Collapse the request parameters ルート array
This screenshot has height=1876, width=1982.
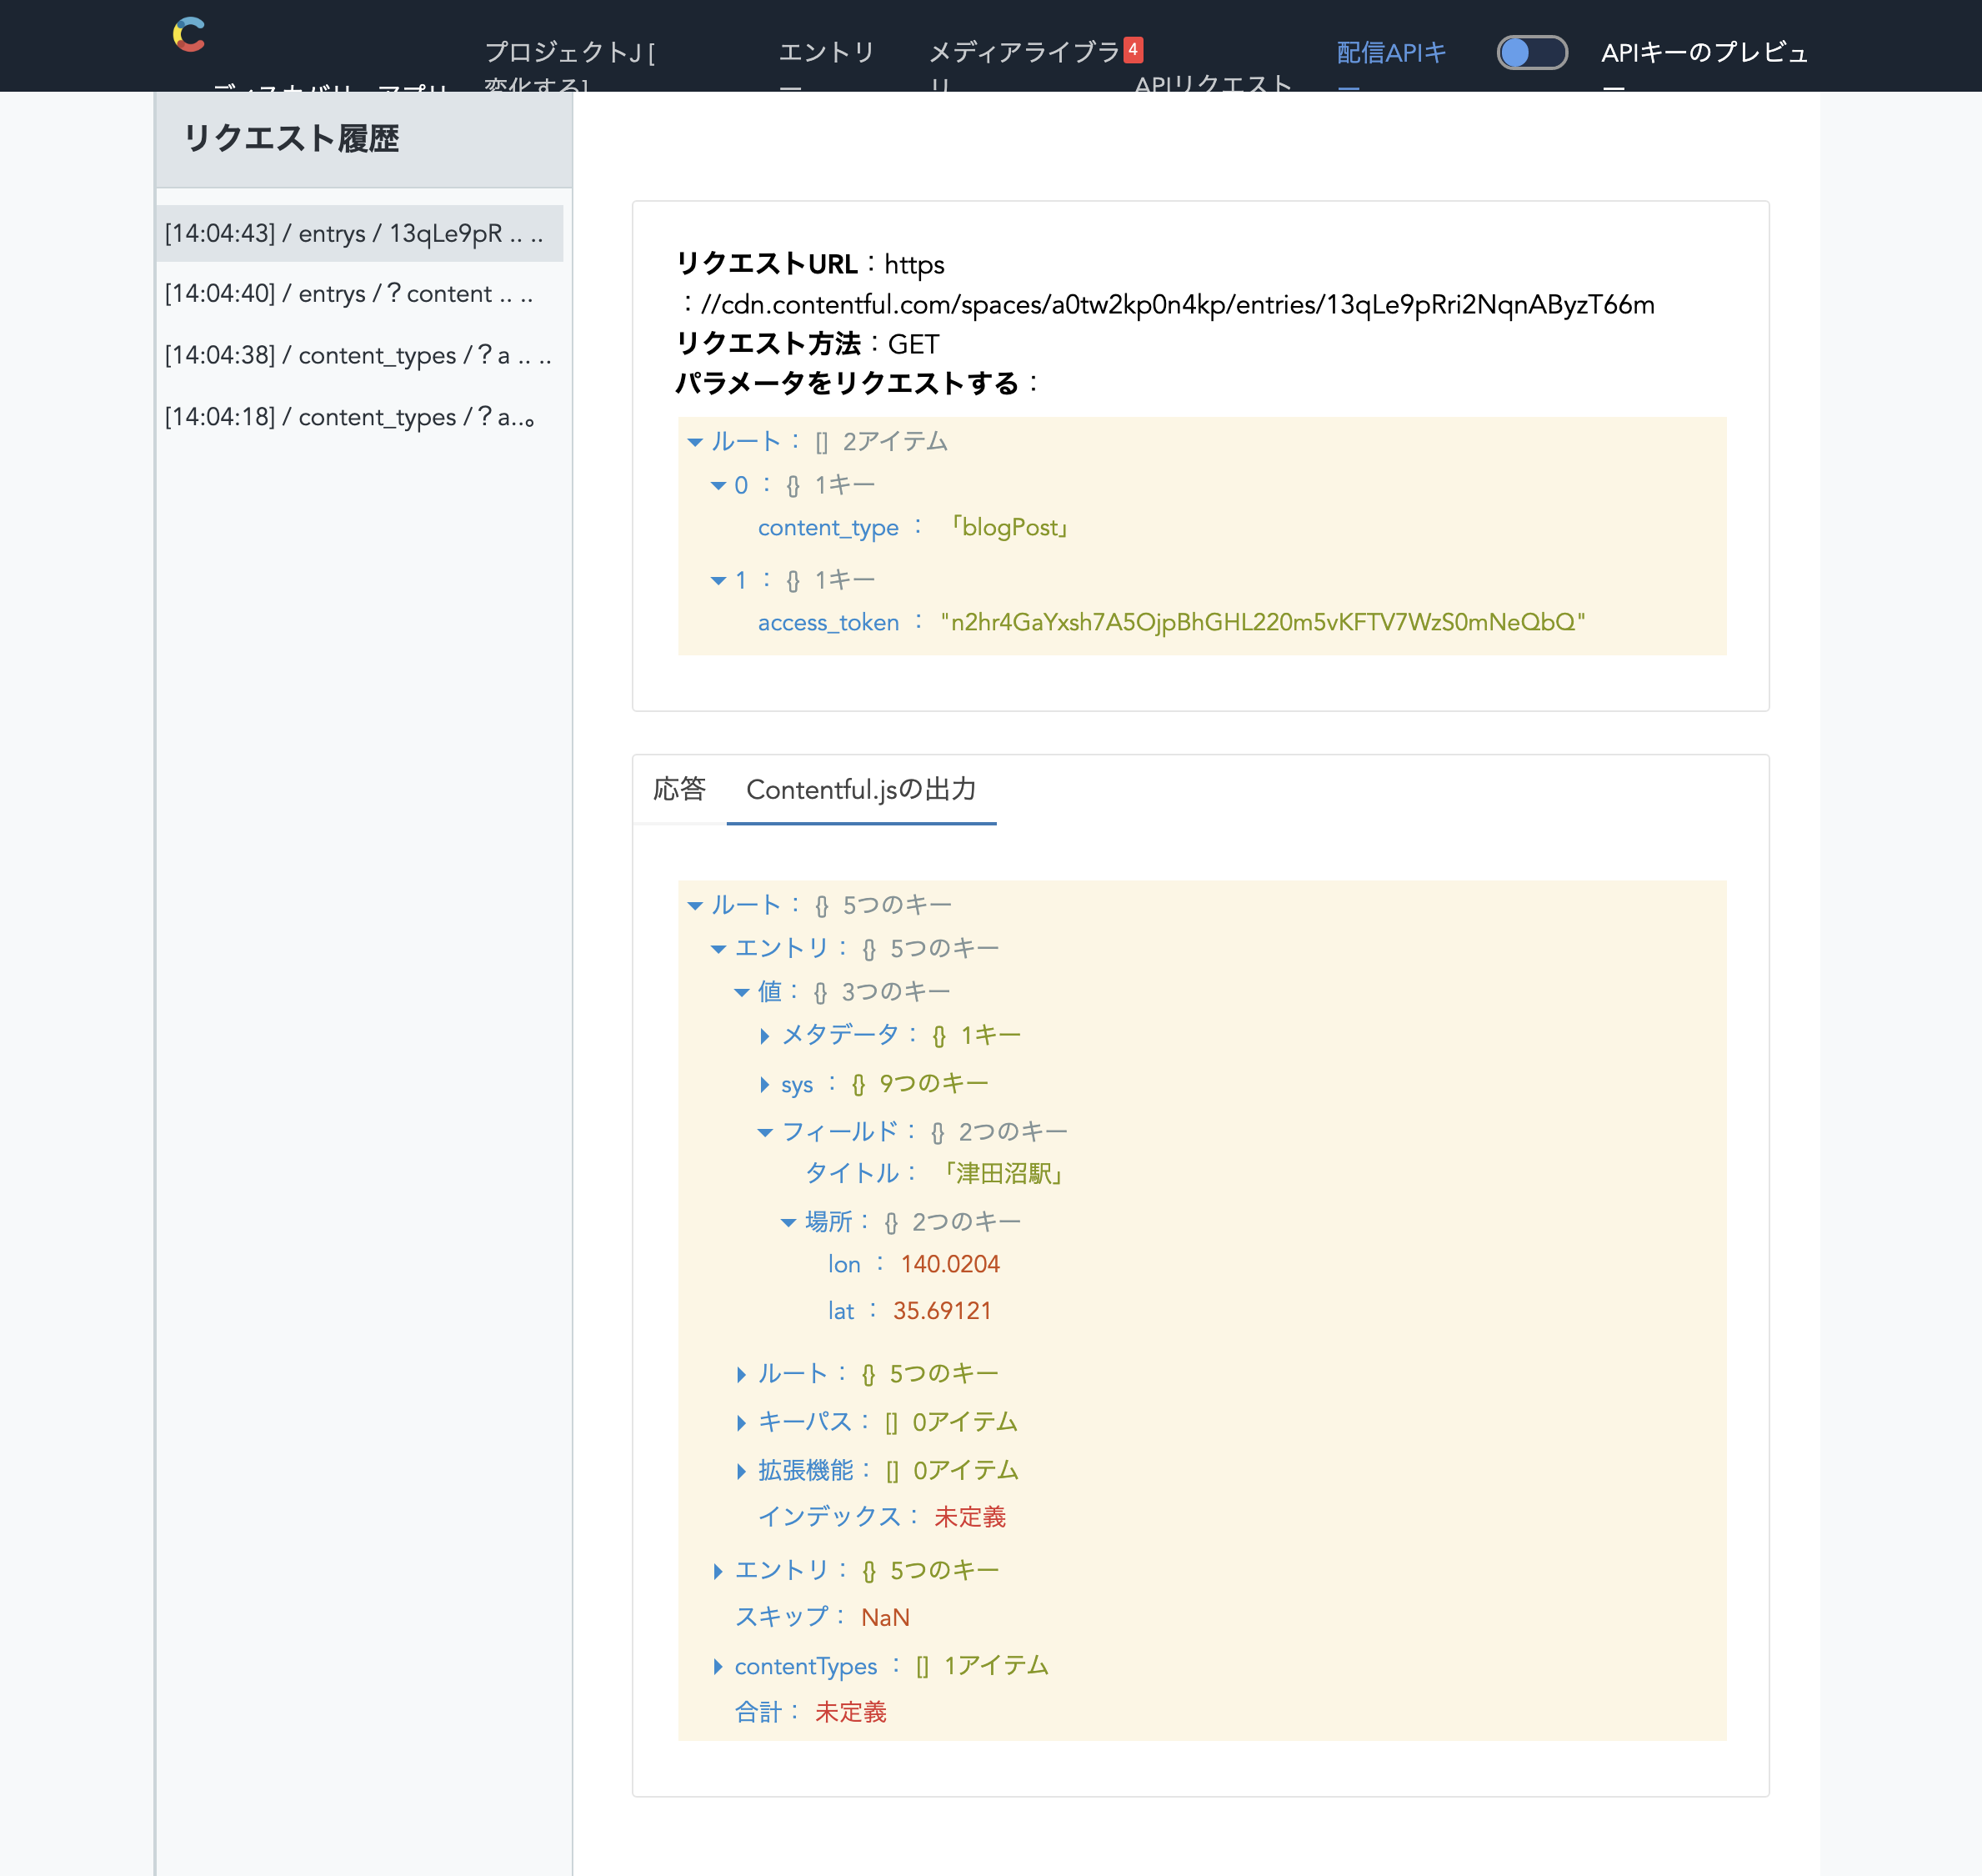694,442
